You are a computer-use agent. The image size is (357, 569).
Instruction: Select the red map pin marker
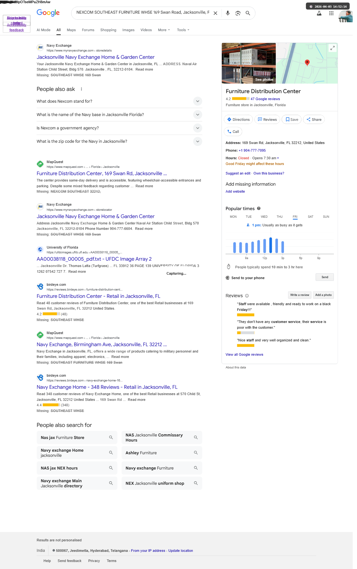[307, 62]
